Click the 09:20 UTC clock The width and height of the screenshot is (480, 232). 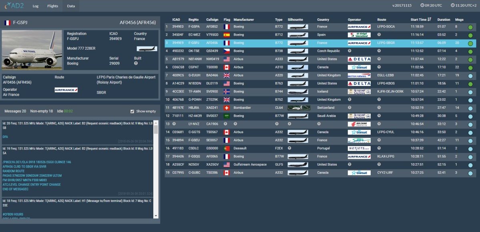pos(431,6)
